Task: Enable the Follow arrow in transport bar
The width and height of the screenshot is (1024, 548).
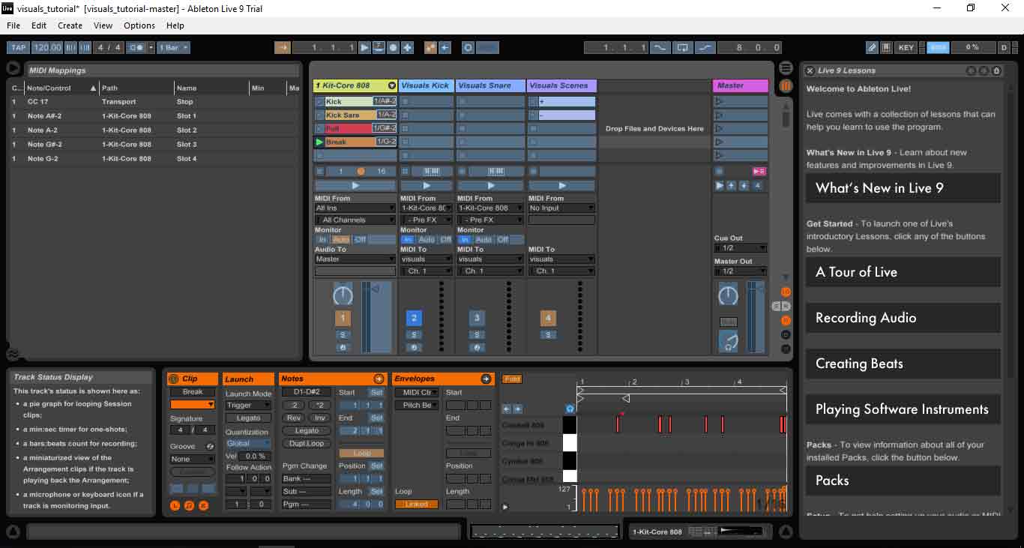Action: (x=282, y=47)
